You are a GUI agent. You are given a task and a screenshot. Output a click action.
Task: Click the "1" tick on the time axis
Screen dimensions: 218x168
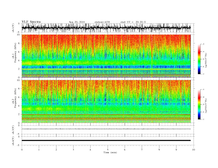point(39,150)
